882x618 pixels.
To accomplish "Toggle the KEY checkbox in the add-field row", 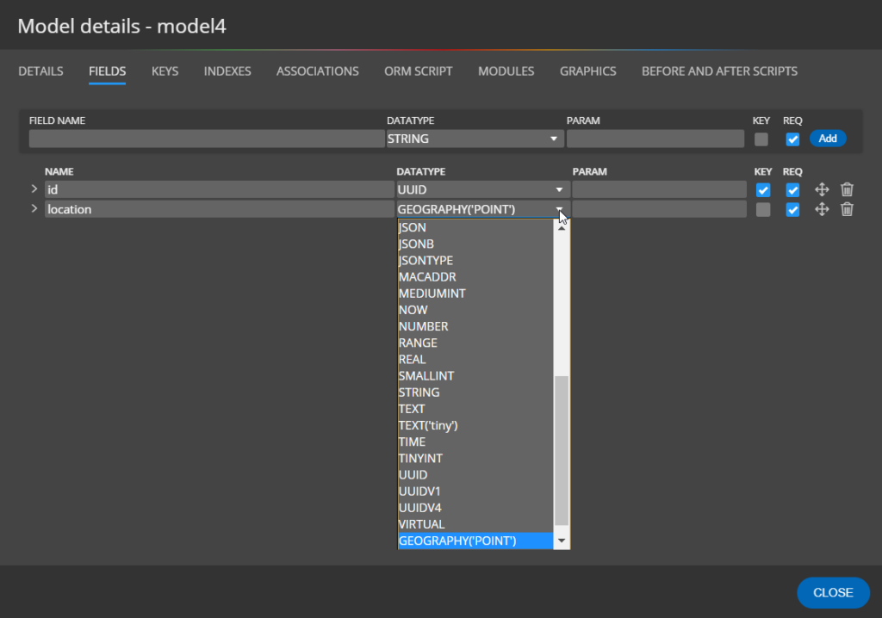I will [x=763, y=139].
